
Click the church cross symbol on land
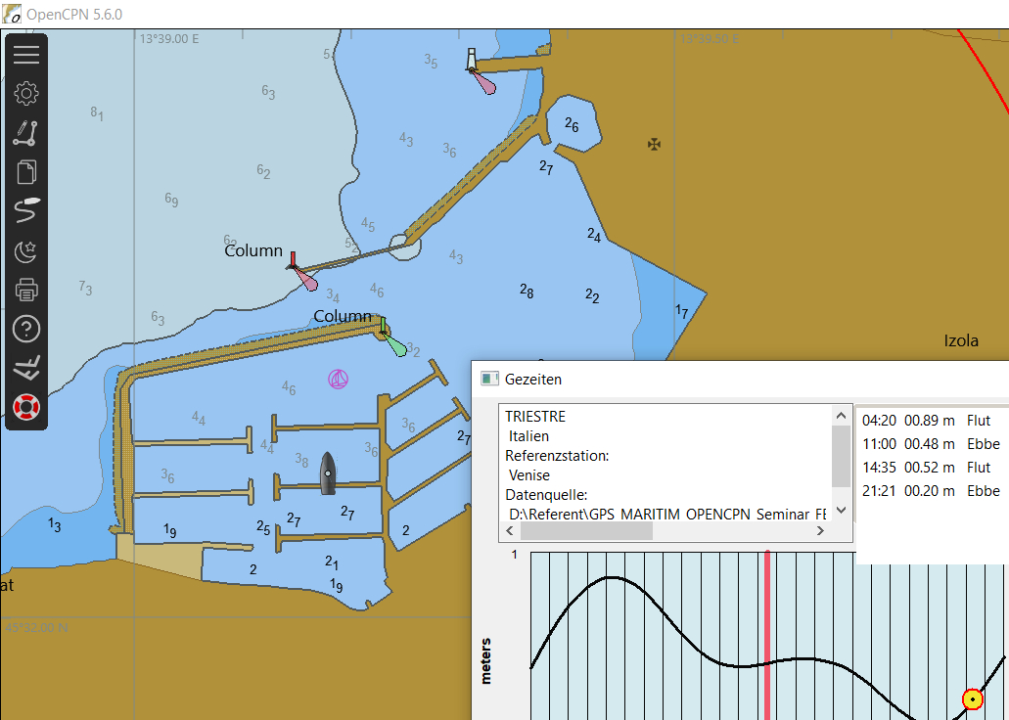pos(655,144)
